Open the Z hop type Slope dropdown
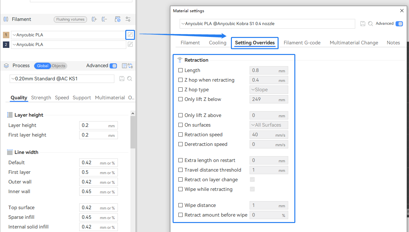This screenshot has width=409, height=232. [269, 90]
